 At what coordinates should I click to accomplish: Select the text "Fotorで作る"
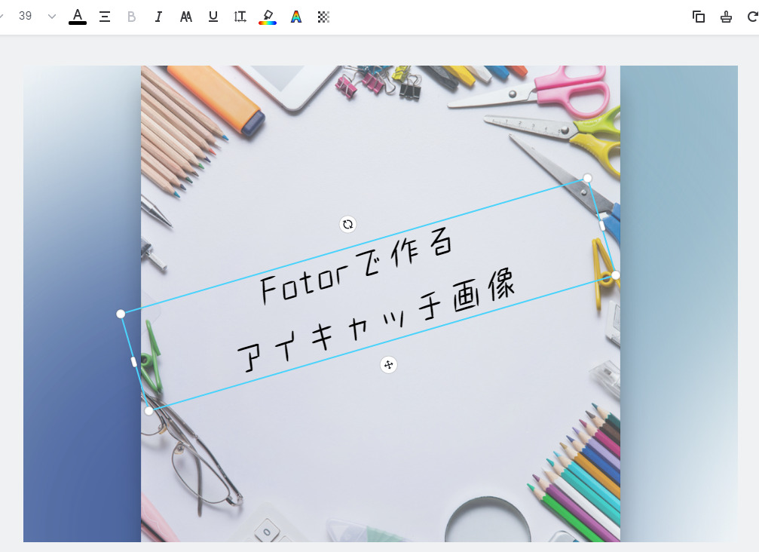coord(357,265)
